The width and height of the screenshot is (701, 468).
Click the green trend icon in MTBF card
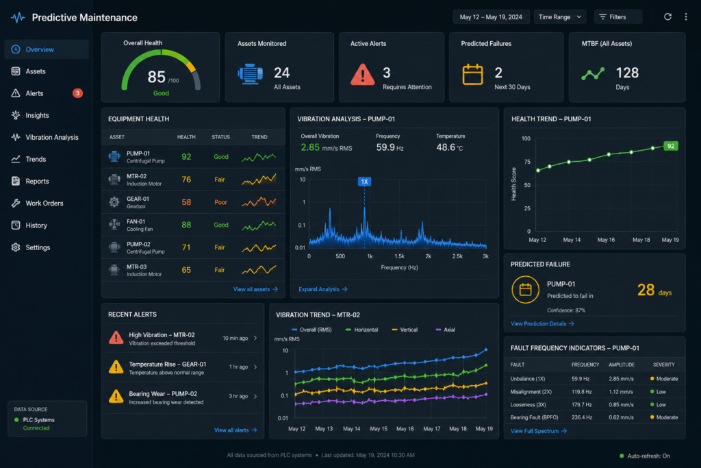pos(593,74)
